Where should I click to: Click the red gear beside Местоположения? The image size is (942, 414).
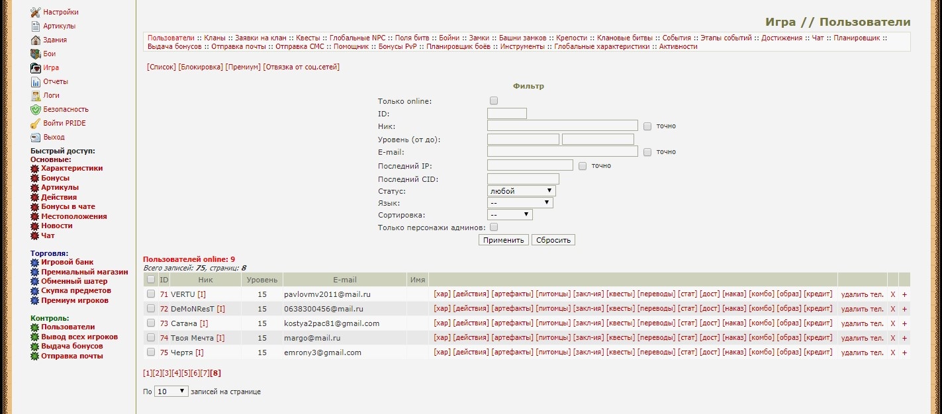35,216
